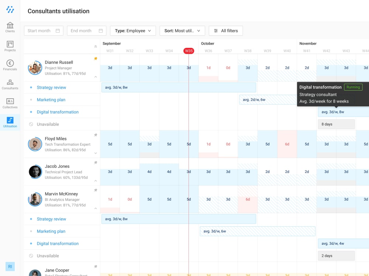The width and height of the screenshot is (369, 276).
Task: Click Floyd Miles's W37 0d cell
Action: [x=228, y=144]
